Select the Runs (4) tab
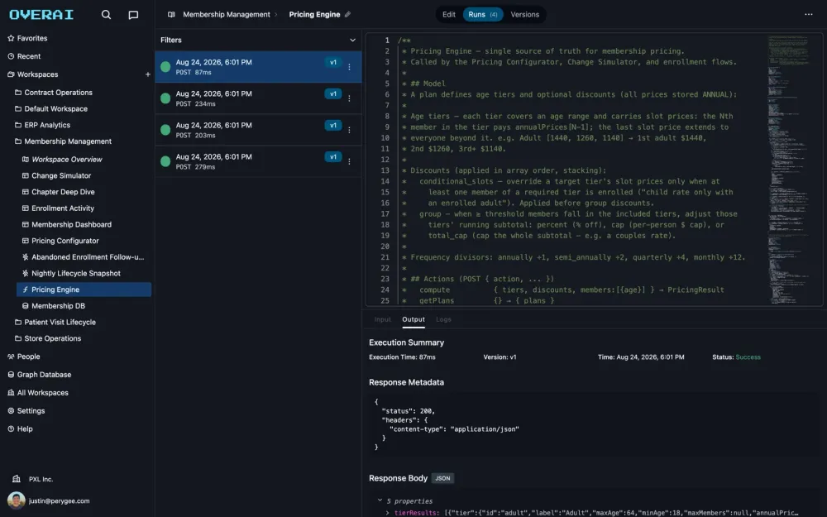Image resolution: width=827 pixels, height=517 pixels. pyautogui.click(x=483, y=14)
